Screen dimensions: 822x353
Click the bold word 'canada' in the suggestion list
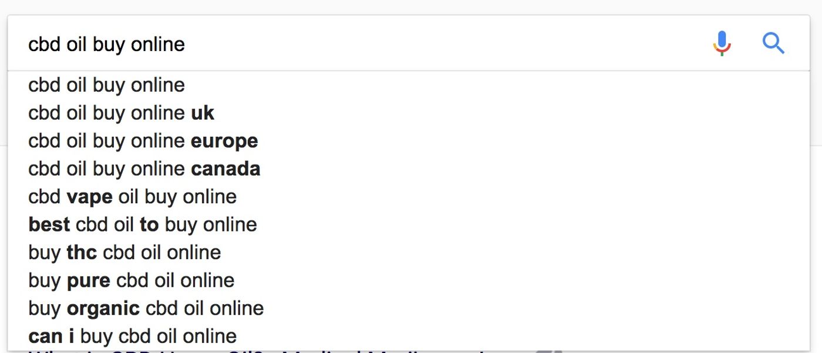[225, 169]
